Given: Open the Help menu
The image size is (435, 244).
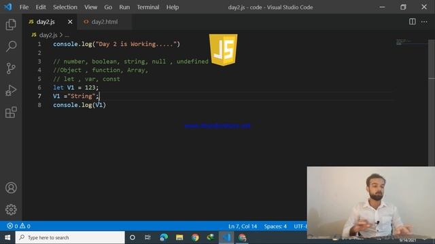Looking at the screenshot, I should [172, 7].
